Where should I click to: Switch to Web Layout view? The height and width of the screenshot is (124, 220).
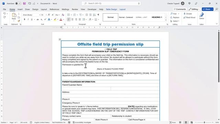(x=191, y=123)
